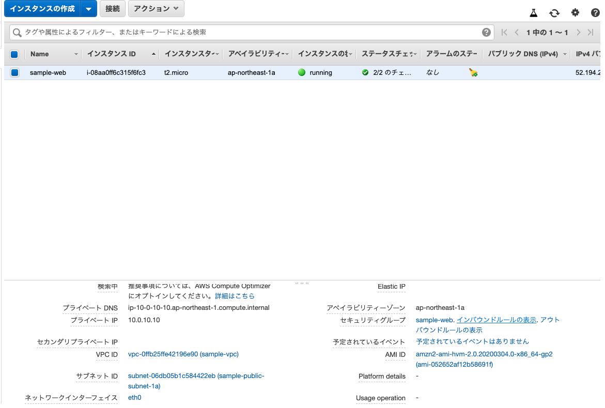Click the 接続 button
The height and width of the screenshot is (408, 605).
[112, 9]
